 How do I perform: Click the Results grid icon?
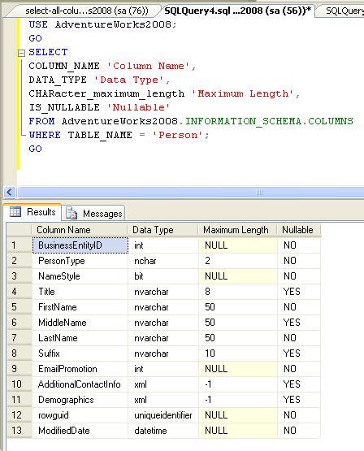[x=15, y=212]
